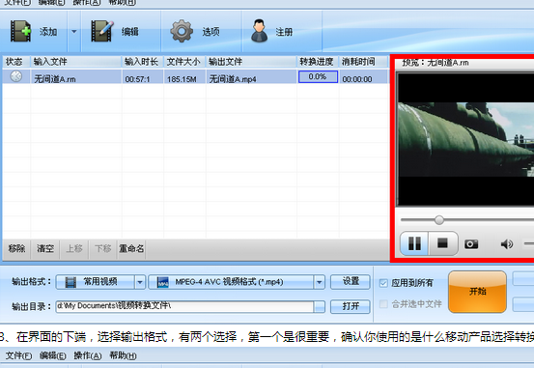The height and width of the screenshot is (368, 534).
Task: Click the 文件大小 column header
Action: (x=183, y=62)
